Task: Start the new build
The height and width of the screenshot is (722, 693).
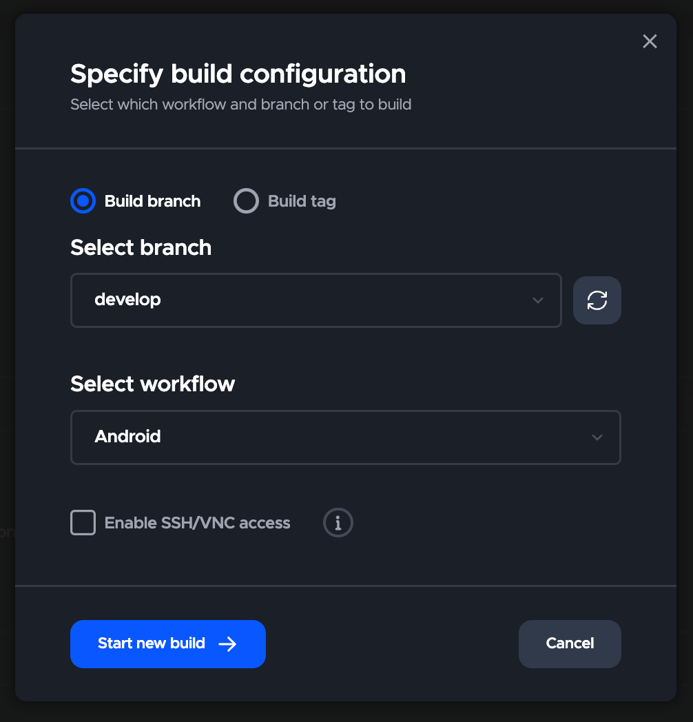Action: tap(168, 643)
